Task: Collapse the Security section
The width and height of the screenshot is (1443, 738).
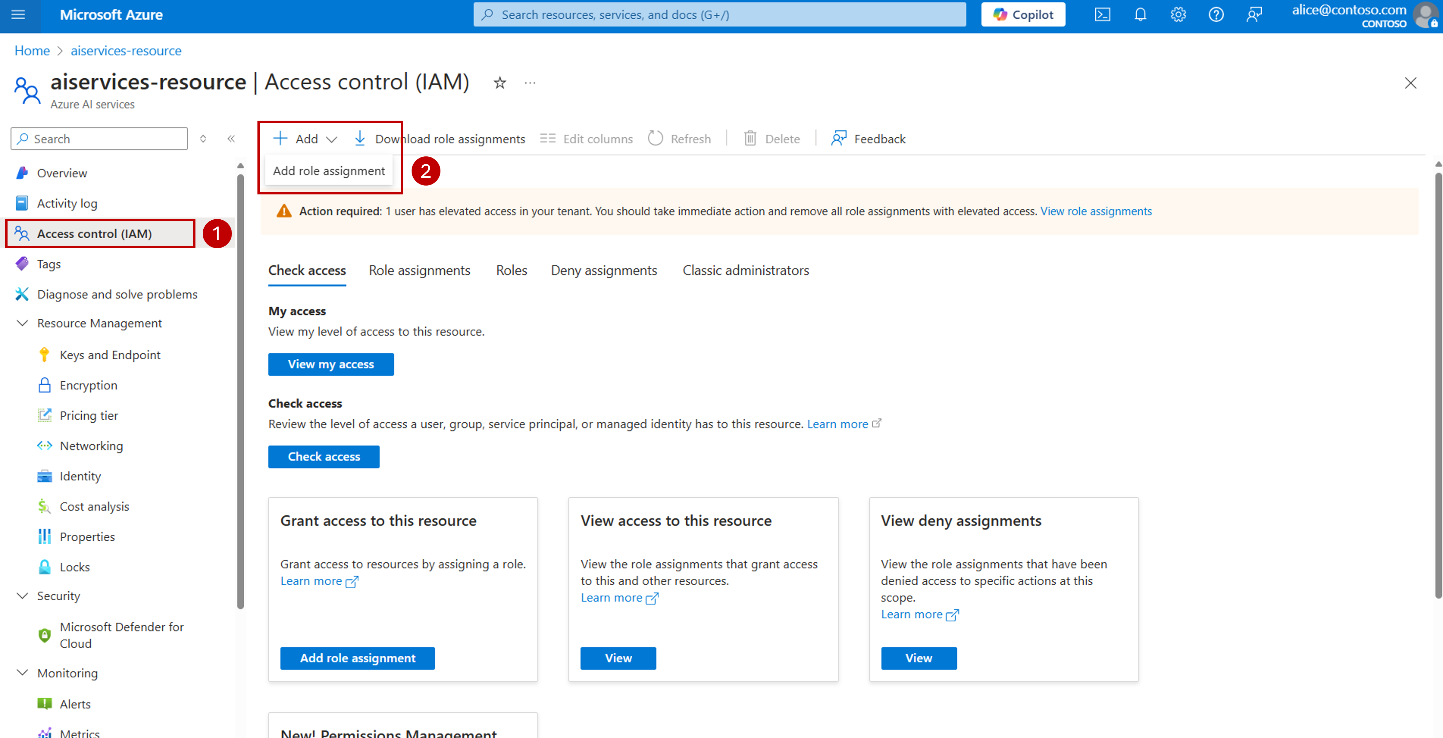Action: pyautogui.click(x=22, y=596)
